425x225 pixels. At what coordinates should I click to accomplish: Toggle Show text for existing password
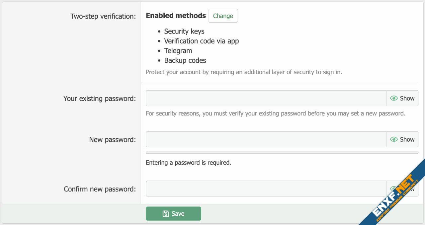[x=407, y=98]
